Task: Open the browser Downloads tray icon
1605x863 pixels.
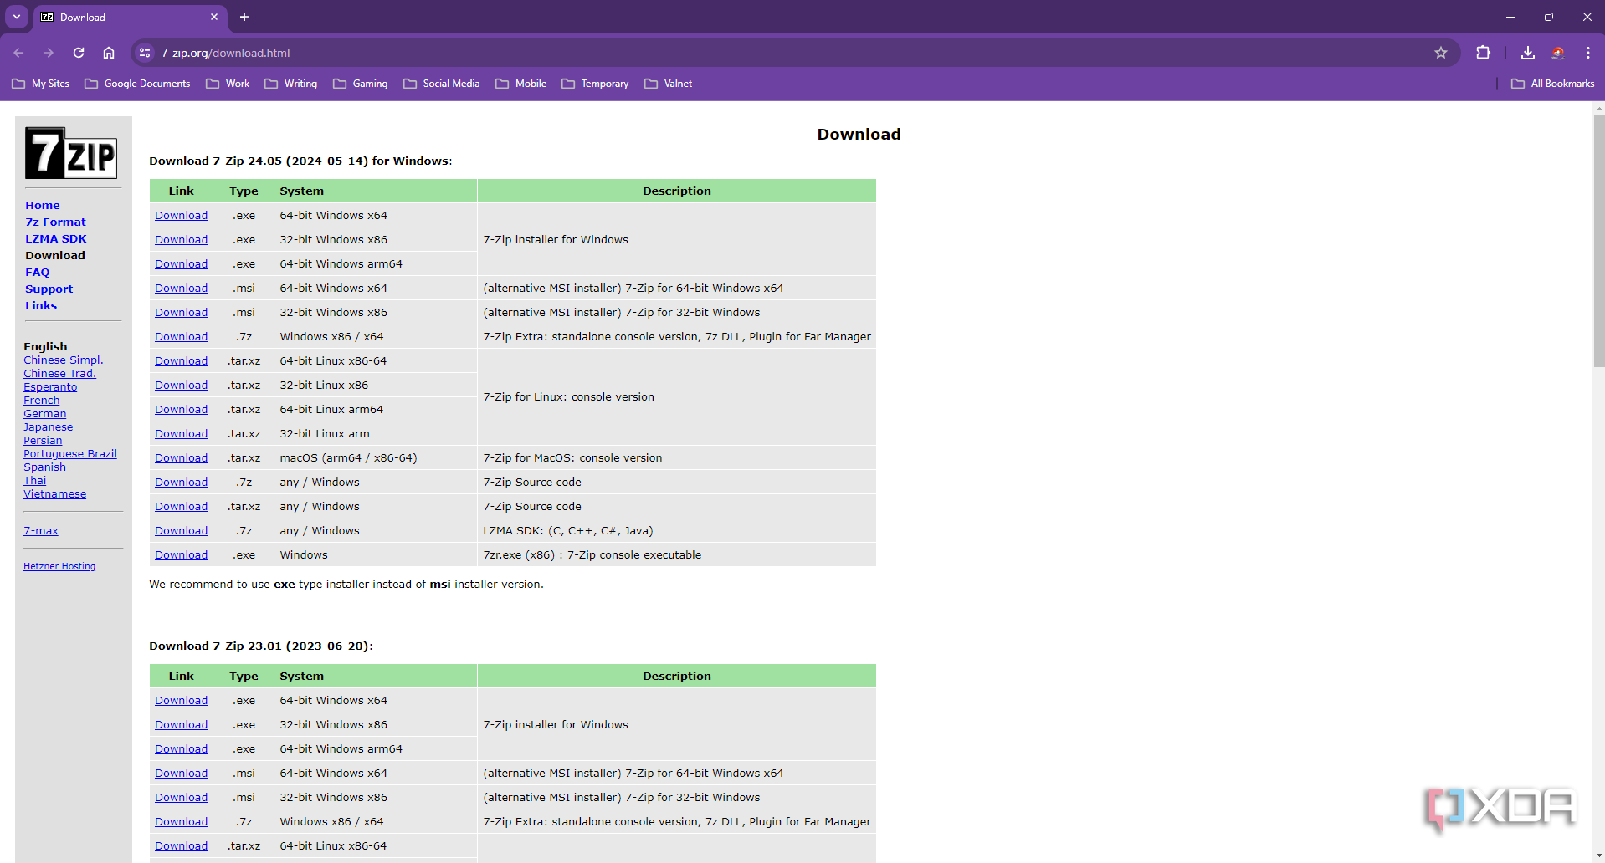Action: [1527, 53]
